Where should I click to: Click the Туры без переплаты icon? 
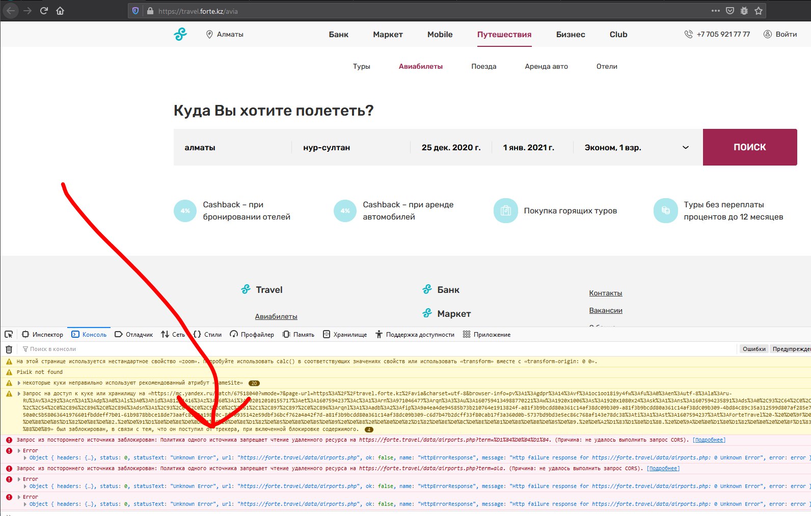tap(665, 211)
